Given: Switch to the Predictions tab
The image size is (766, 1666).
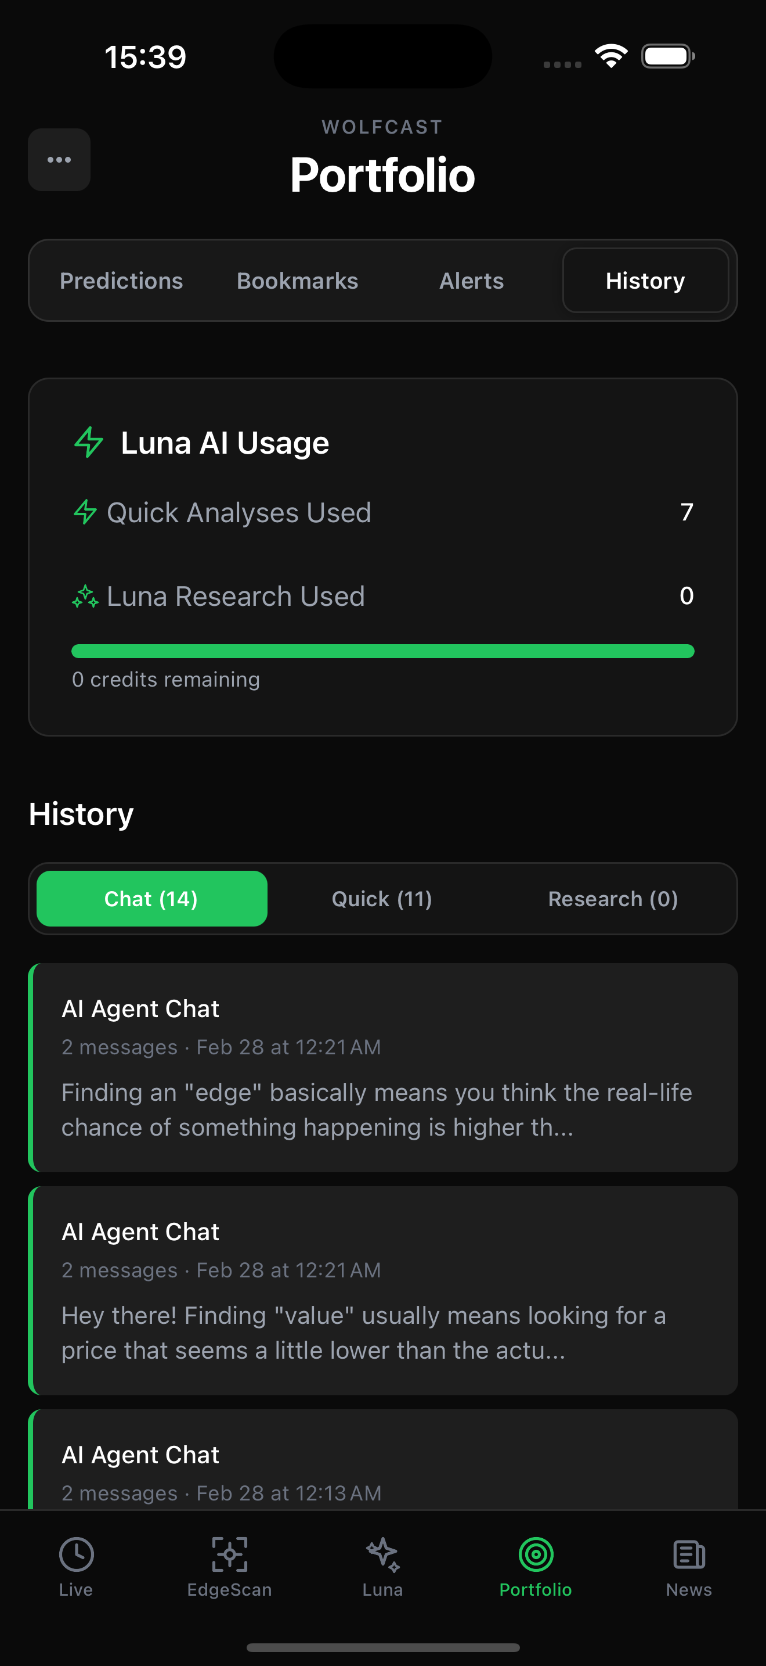Looking at the screenshot, I should coord(121,281).
